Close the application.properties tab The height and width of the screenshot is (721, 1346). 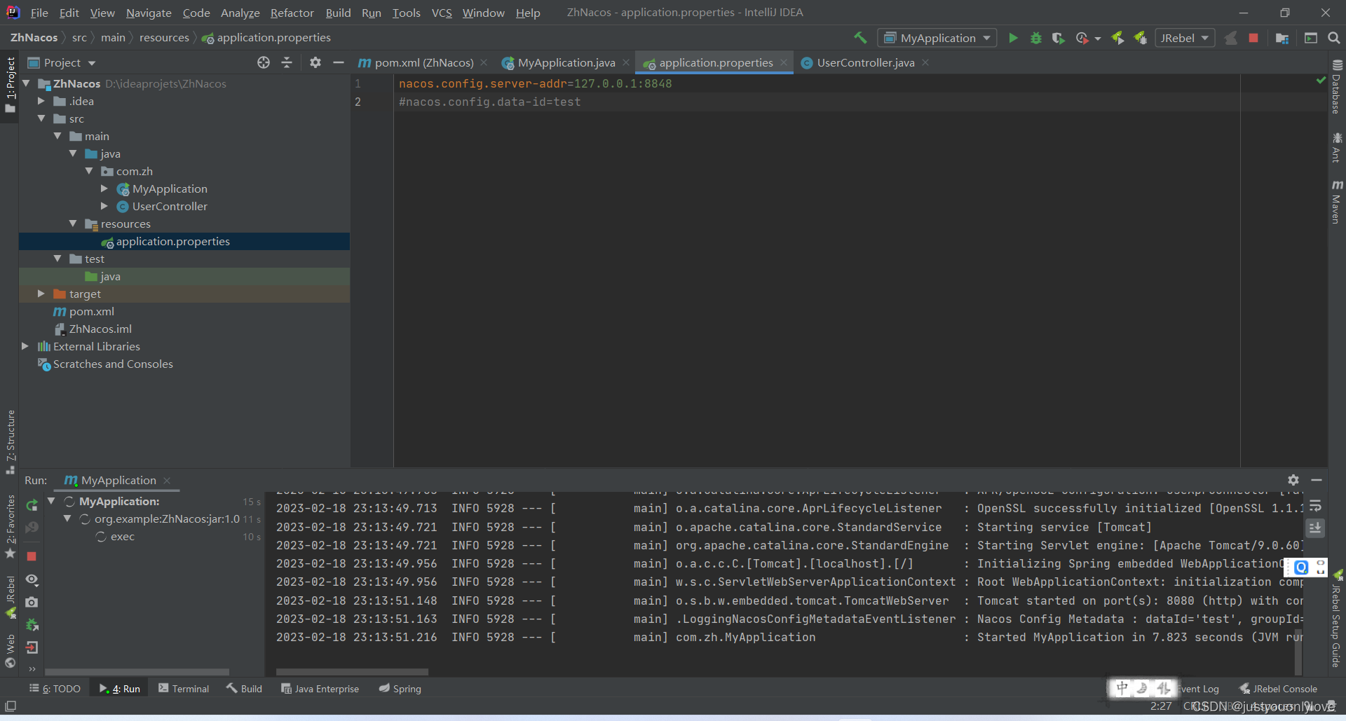[x=783, y=62]
